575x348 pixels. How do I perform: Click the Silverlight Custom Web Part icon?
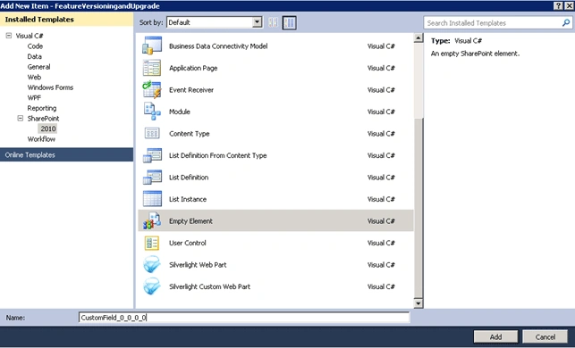(152, 286)
